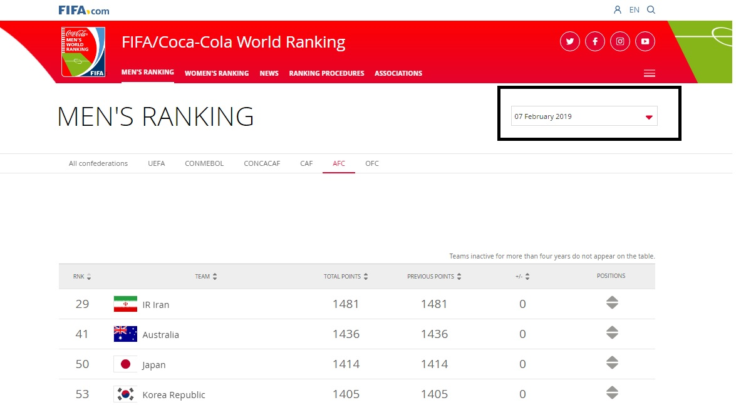736x405 pixels.
Task: Open the YouTube social icon
Action: [x=645, y=42]
